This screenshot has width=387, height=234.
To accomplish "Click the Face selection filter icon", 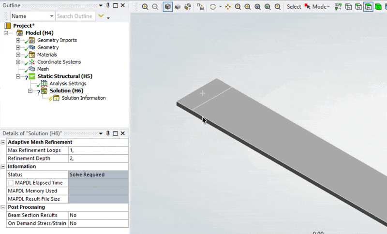I will [369, 7].
